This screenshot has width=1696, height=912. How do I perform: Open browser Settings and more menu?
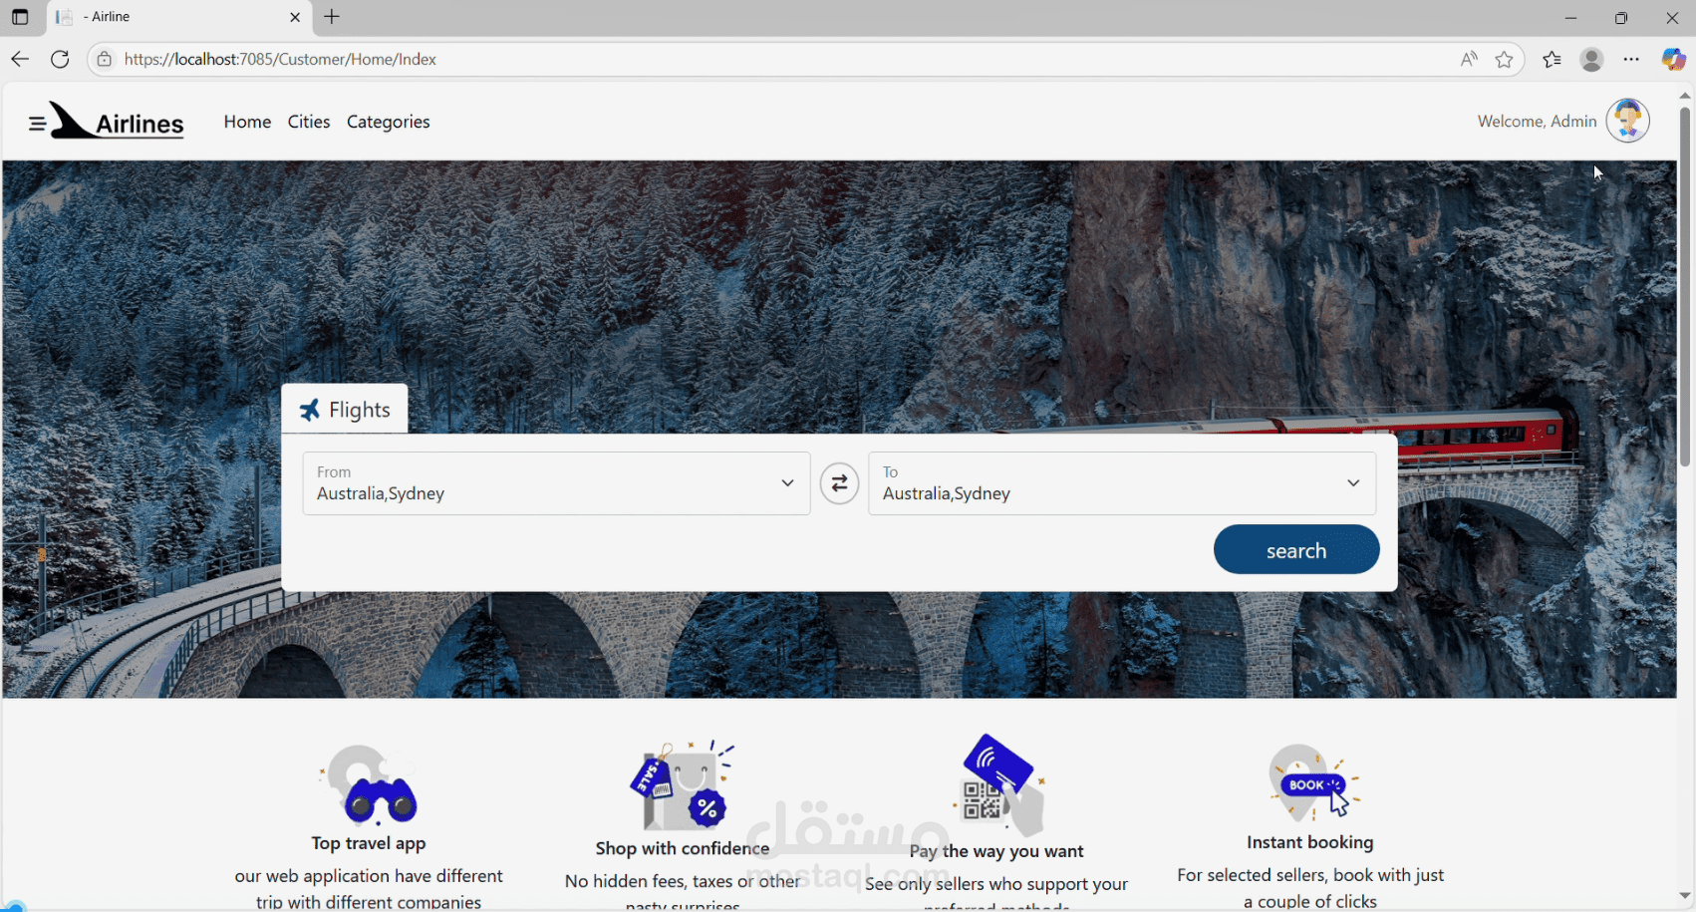coord(1631,60)
